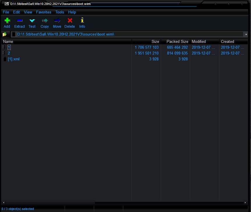Select the folder icon of row 2
The image size is (251, 212).
tap(4, 53)
